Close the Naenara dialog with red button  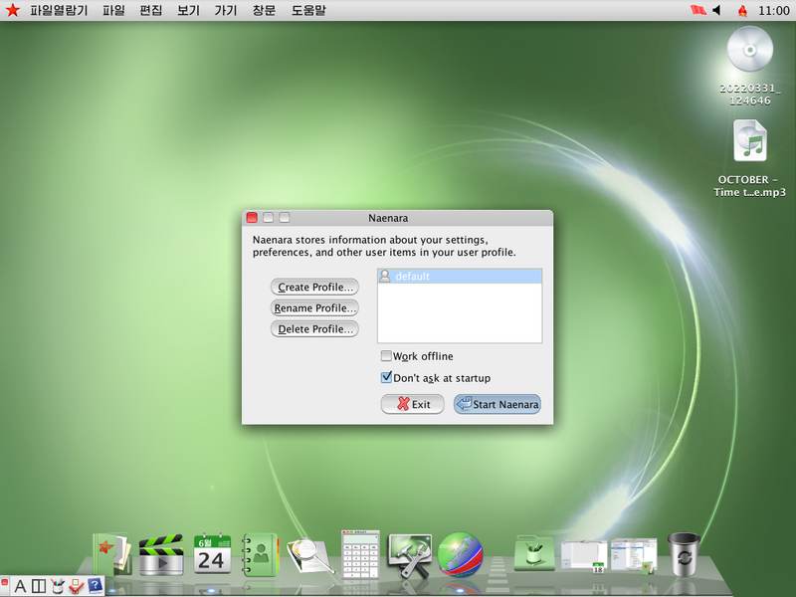pos(252,218)
